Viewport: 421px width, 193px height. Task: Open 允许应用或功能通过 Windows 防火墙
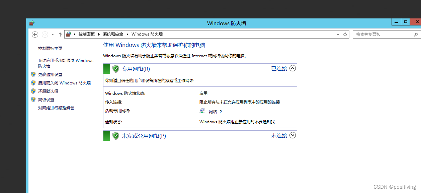pyautogui.click(x=66, y=63)
